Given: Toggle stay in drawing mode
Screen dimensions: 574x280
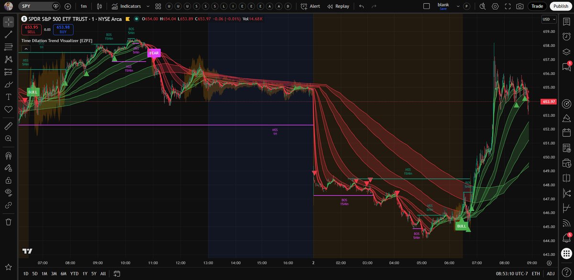Looking at the screenshot, I should click(8, 168).
